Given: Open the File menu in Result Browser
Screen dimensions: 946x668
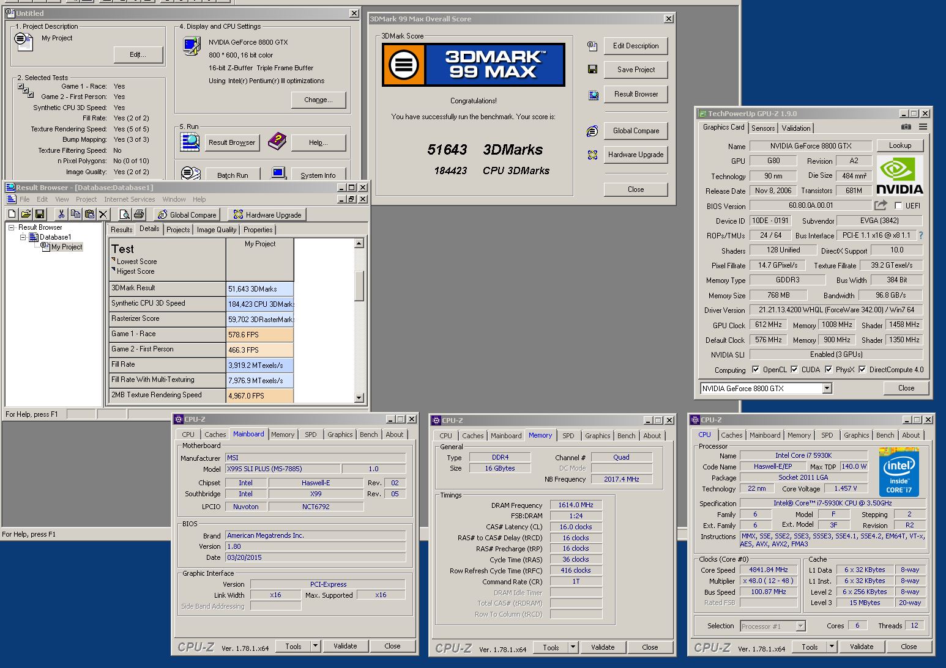Looking at the screenshot, I should [24, 199].
